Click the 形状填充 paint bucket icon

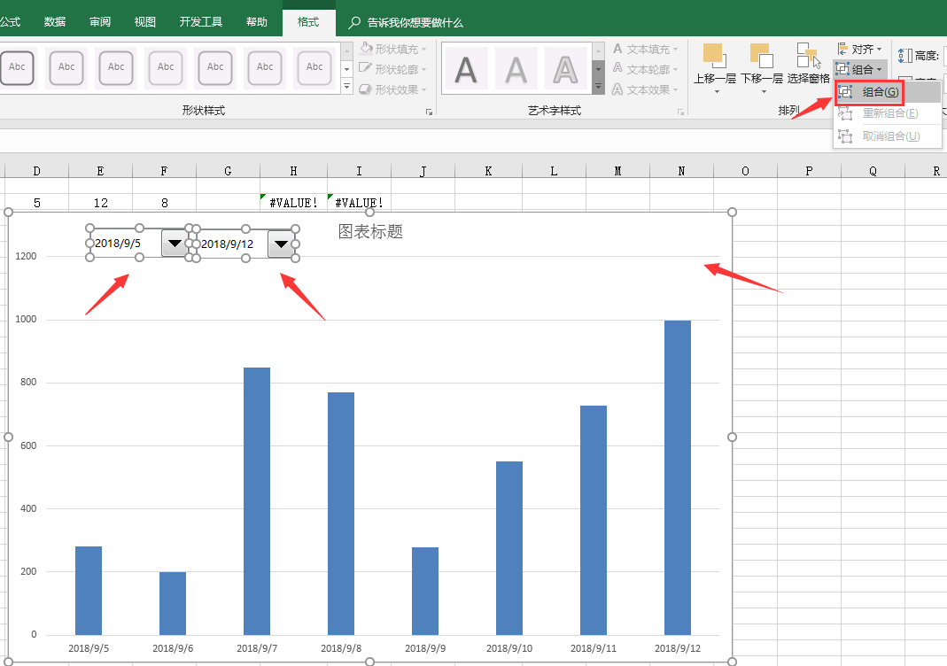(x=366, y=48)
